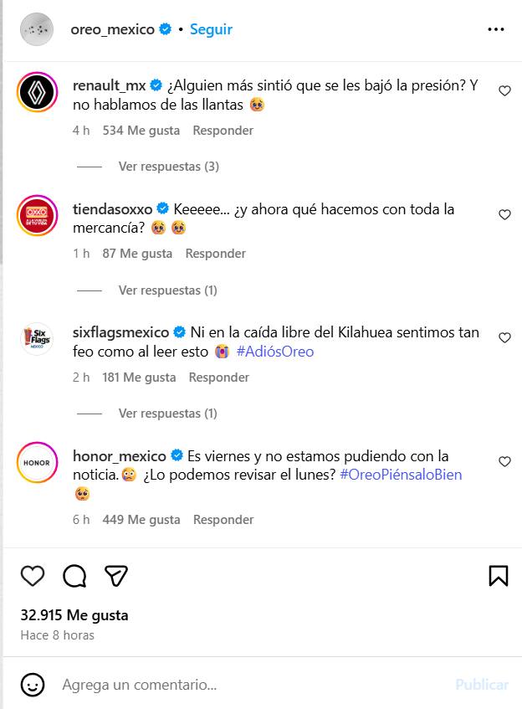The width and height of the screenshot is (522, 709).
Task: Open the emoji picker smiley icon
Action: (33, 684)
